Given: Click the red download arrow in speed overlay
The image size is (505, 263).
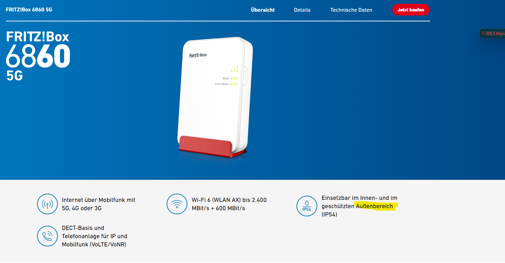Looking at the screenshot, I should 483,33.
